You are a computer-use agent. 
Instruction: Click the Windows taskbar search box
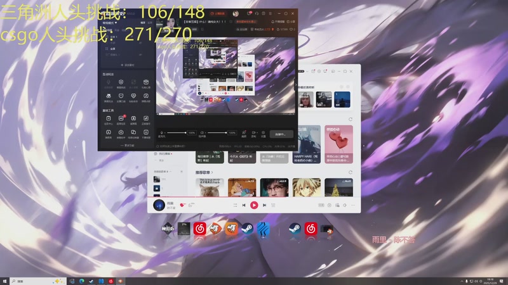(38, 281)
